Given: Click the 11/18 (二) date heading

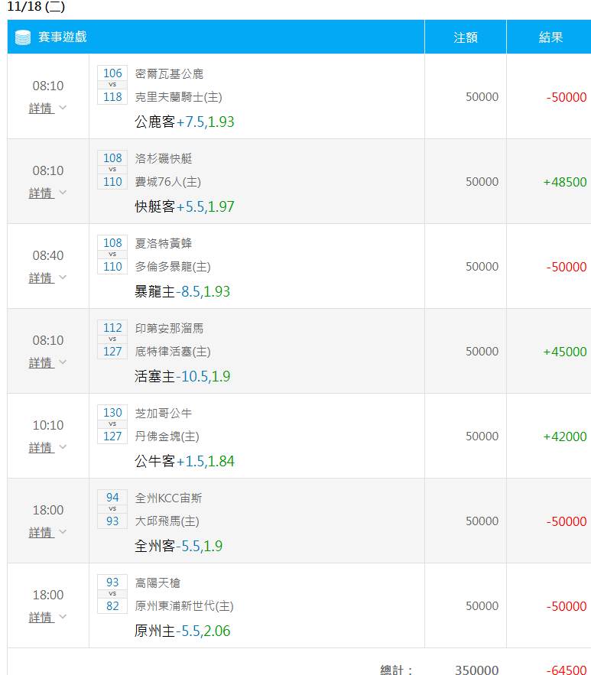Looking at the screenshot, I should click(36, 7).
